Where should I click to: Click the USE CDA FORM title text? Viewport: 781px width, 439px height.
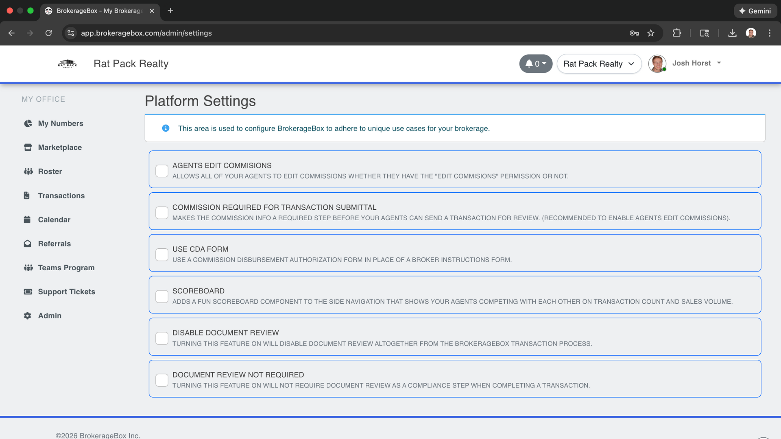click(200, 249)
